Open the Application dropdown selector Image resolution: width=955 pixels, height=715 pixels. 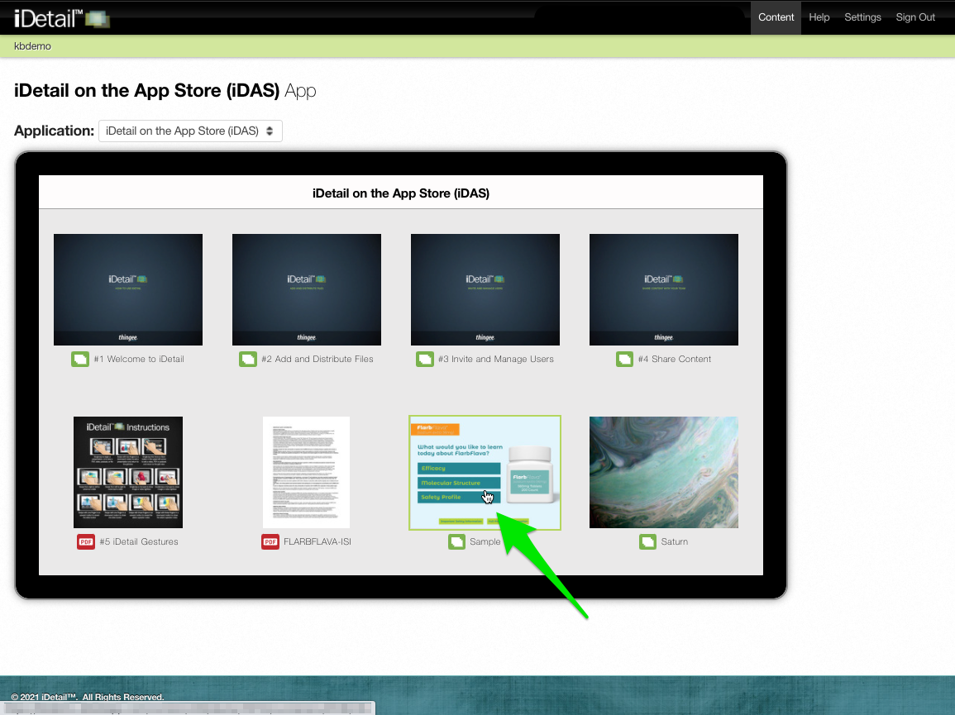(x=190, y=131)
